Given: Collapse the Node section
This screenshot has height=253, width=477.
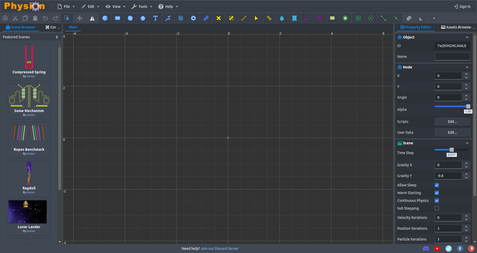Looking at the screenshot, I should (x=467, y=67).
